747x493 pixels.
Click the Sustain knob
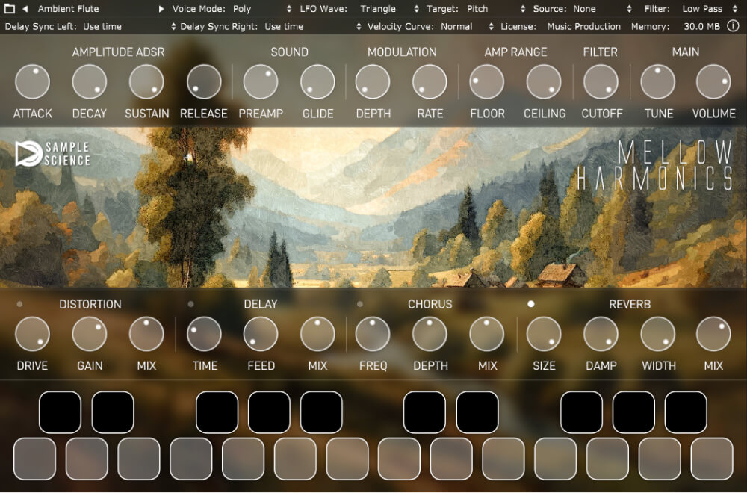tap(146, 82)
